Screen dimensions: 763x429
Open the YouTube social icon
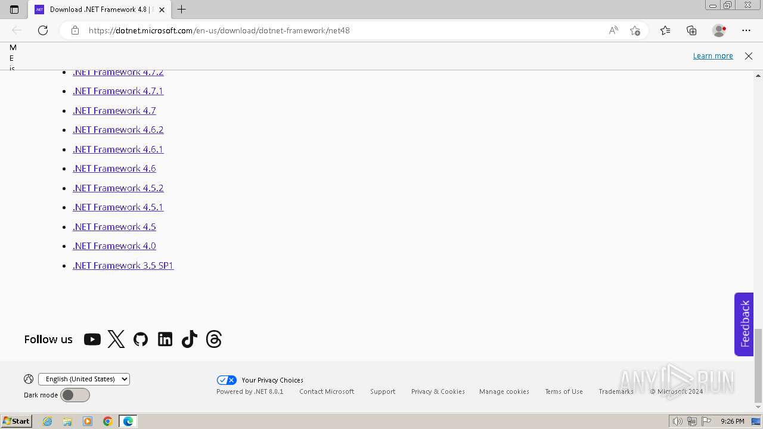(92, 340)
